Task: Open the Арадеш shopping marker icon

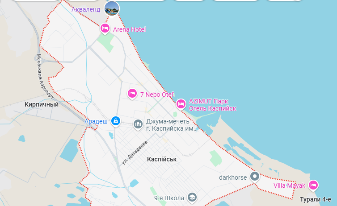Action: pos(116,121)
